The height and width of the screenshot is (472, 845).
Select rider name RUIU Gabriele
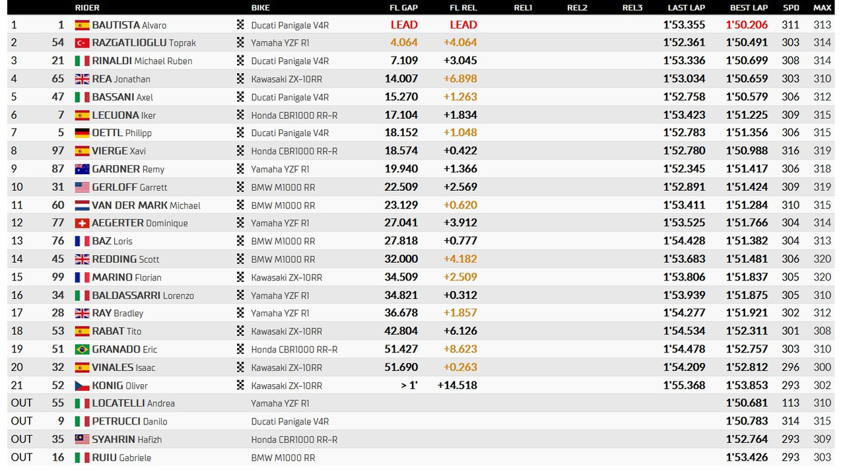point(121,457)
